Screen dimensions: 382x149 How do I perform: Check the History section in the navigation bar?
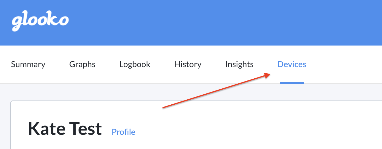pos(188,64)
